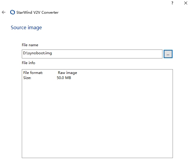Click the D:\synoboot.img path text
The image size is (192, 167).
click(x=37, y=53)
